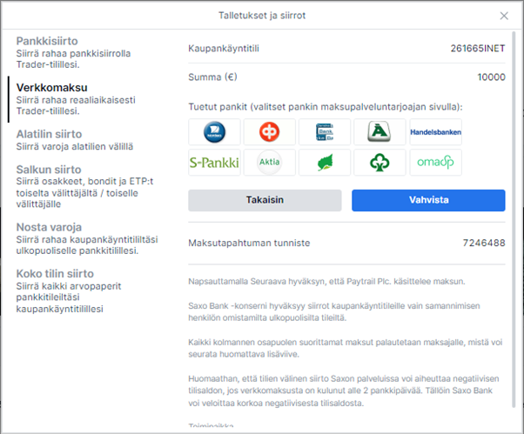Screen dimensions: 524x434
Task: Confirm payment with Vahvista button
Action: 428,200
